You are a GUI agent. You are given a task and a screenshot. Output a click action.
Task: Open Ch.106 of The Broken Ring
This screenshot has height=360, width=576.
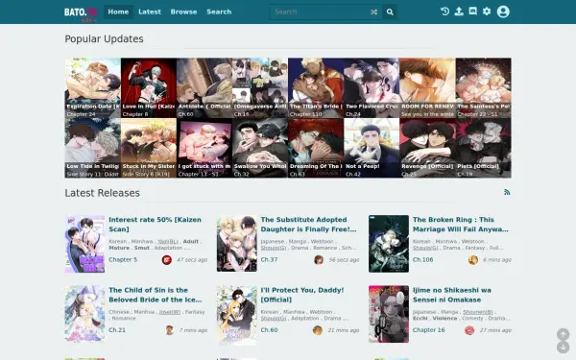point(422,259)
